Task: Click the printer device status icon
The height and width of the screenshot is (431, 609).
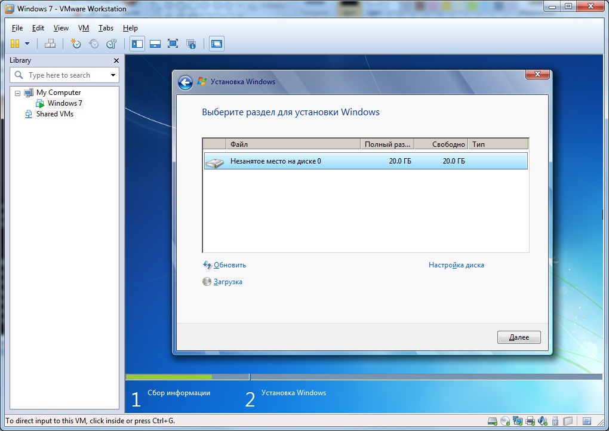Action: [530, 421]
